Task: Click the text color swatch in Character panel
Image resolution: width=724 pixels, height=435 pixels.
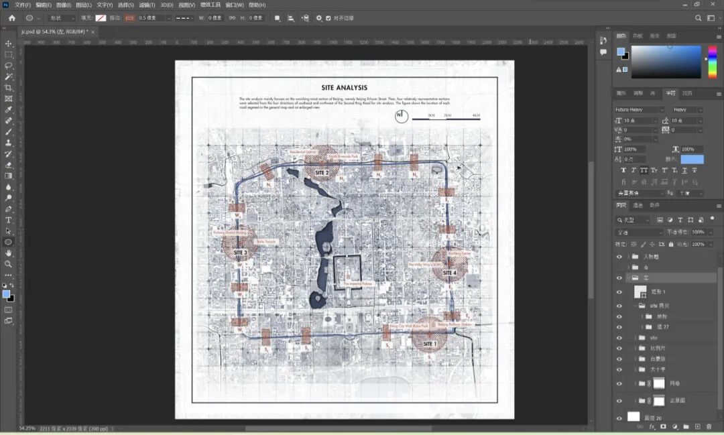Action: pos(692,160)
